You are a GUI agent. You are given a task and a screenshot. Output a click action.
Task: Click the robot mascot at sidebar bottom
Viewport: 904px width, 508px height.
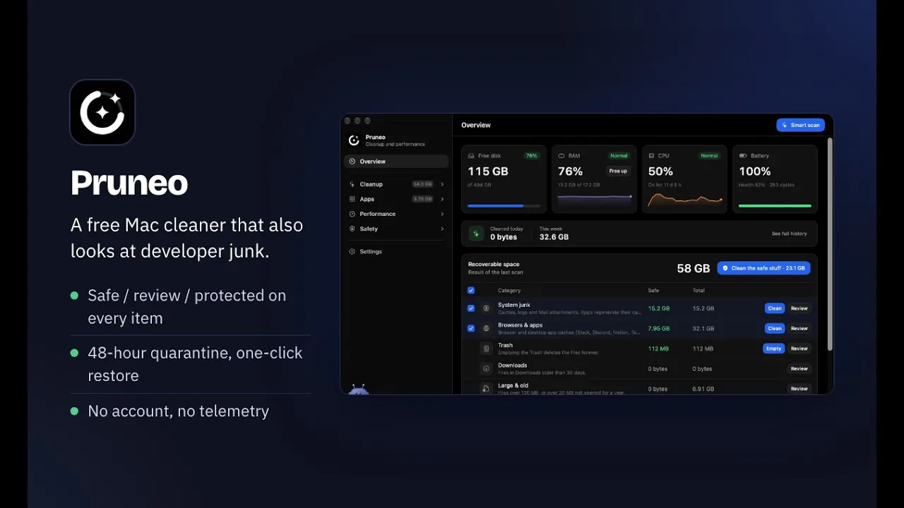click(x=359, y=389)
